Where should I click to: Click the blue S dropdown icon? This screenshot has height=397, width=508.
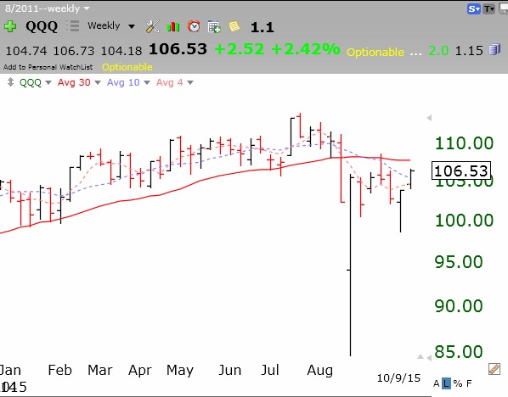(474, 8)
